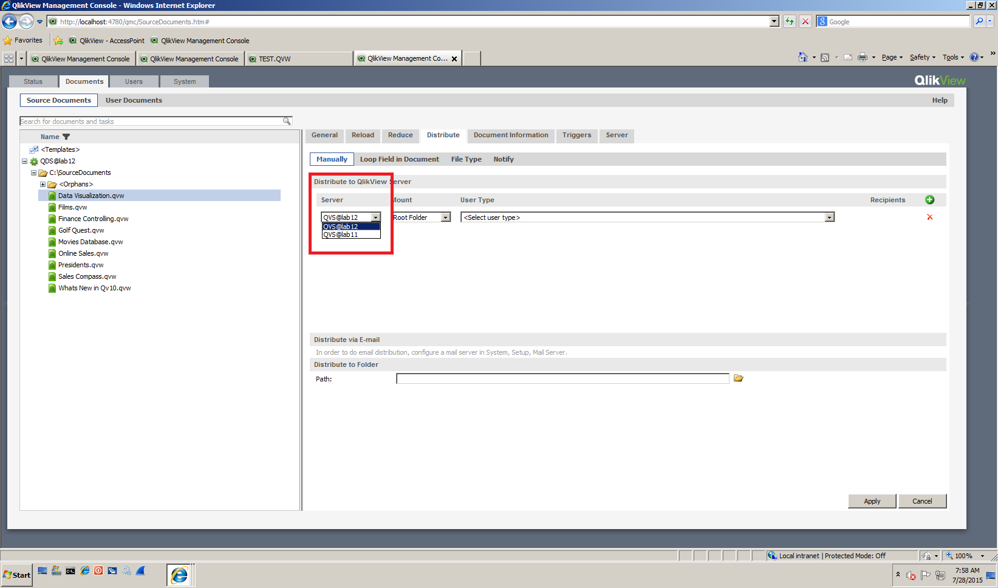
Task: Open the User Documents sub-tab
Action: click(x=134, y=100)
